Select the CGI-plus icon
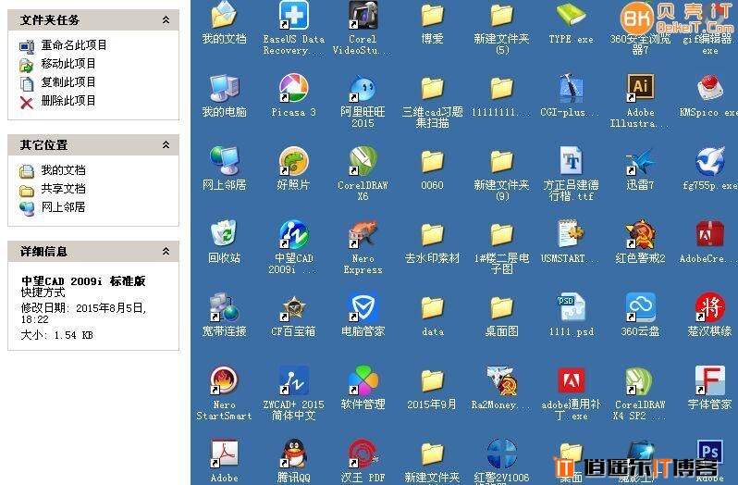This screenshot has height=485, width=738. 571,88
